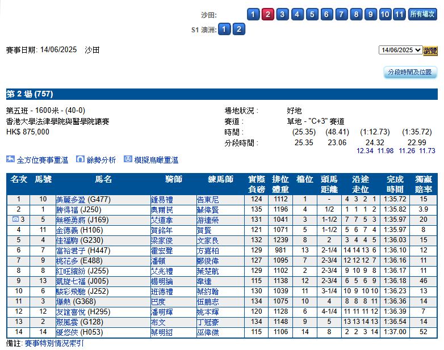Select Sha Tin race 4 tab
444x350 pixels.
[297, 14]
